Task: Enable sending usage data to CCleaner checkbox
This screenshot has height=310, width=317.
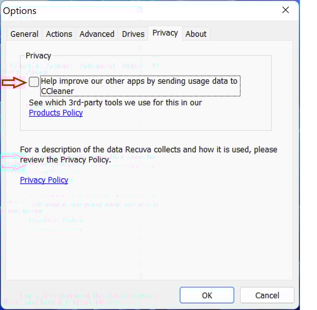Action: click(x=34, y=82)
